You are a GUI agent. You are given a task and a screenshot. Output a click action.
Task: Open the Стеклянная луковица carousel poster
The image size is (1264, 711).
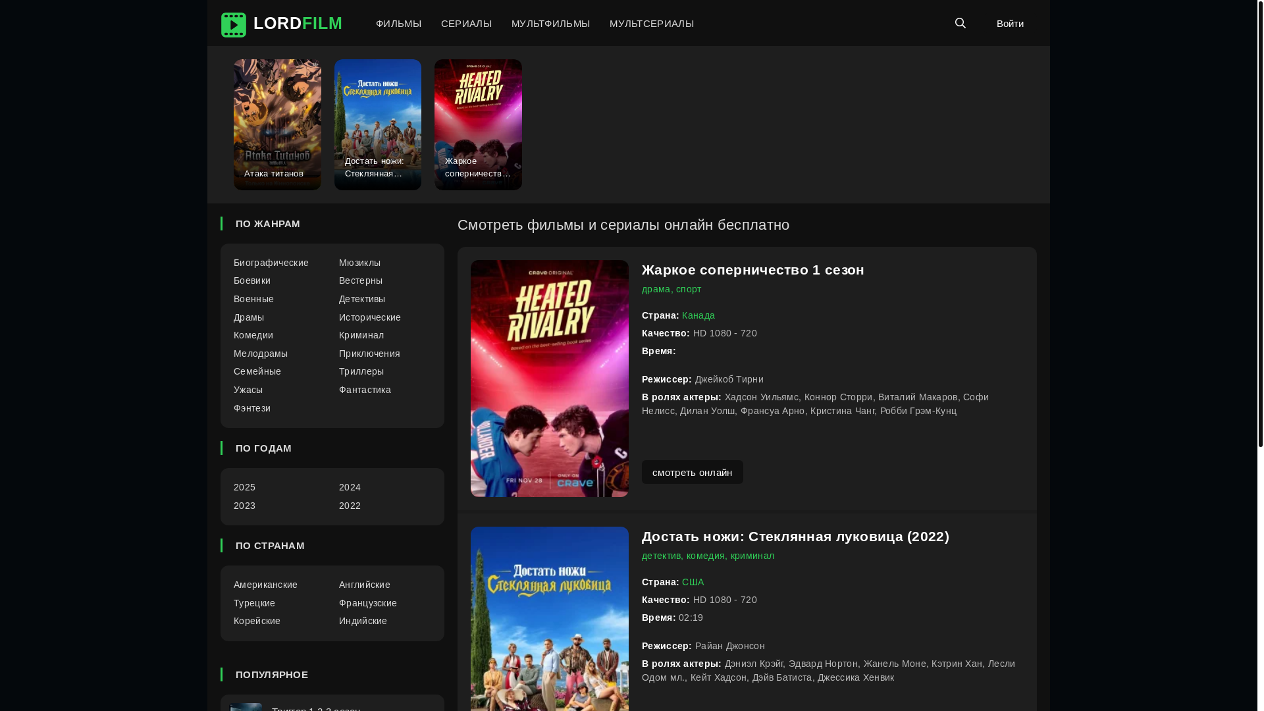[378, 124]
